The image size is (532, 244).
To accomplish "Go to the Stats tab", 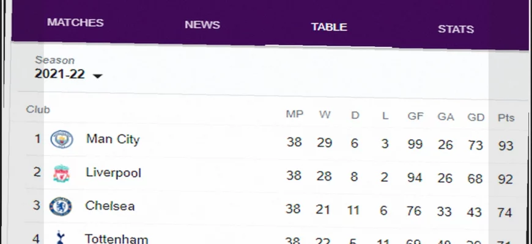I will tap(456, 29).
